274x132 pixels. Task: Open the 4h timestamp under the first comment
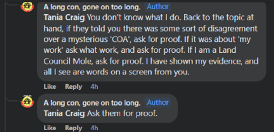(x=94, y=87)
